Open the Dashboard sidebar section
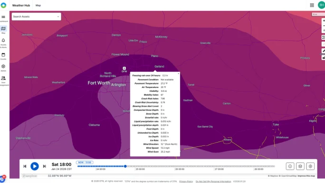This screenshot has width=325, height=183. (3, 18)
